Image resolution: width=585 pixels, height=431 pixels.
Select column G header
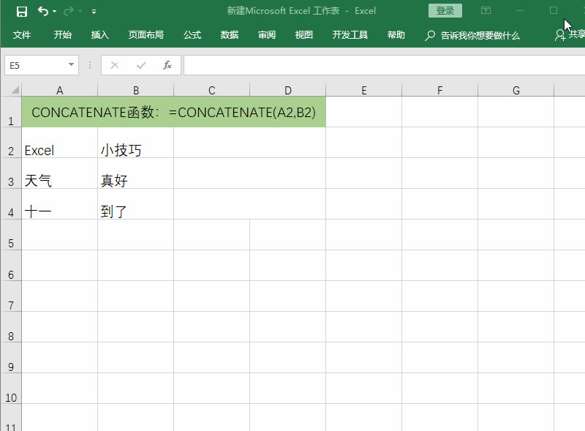516,91
